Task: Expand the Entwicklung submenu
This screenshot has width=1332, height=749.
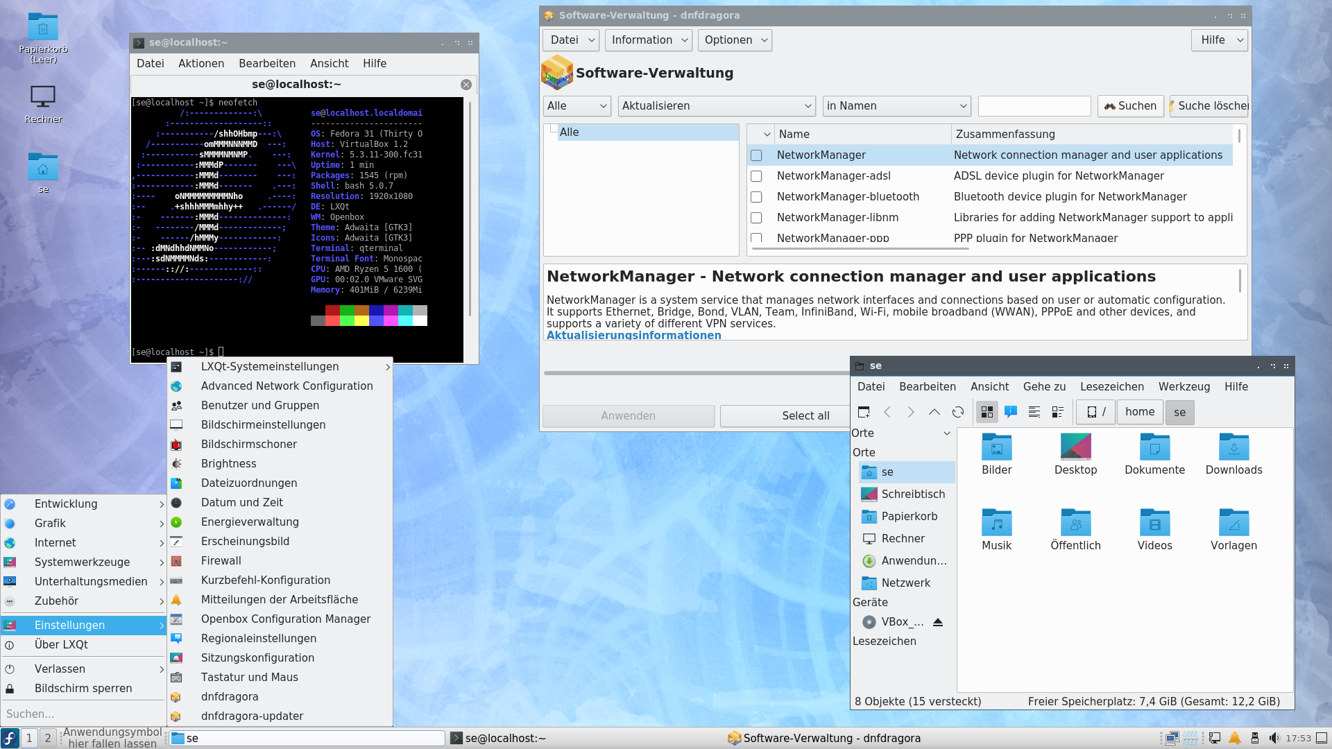Action: (83, 504)
